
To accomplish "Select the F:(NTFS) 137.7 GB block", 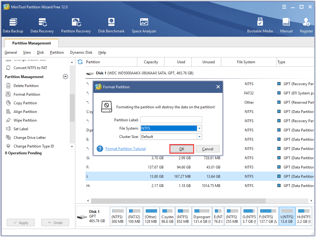I will click(x=268, y=216).
